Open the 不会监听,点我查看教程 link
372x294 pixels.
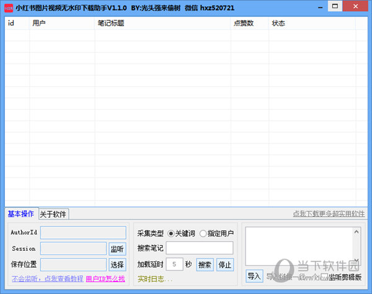click(46, 279)
